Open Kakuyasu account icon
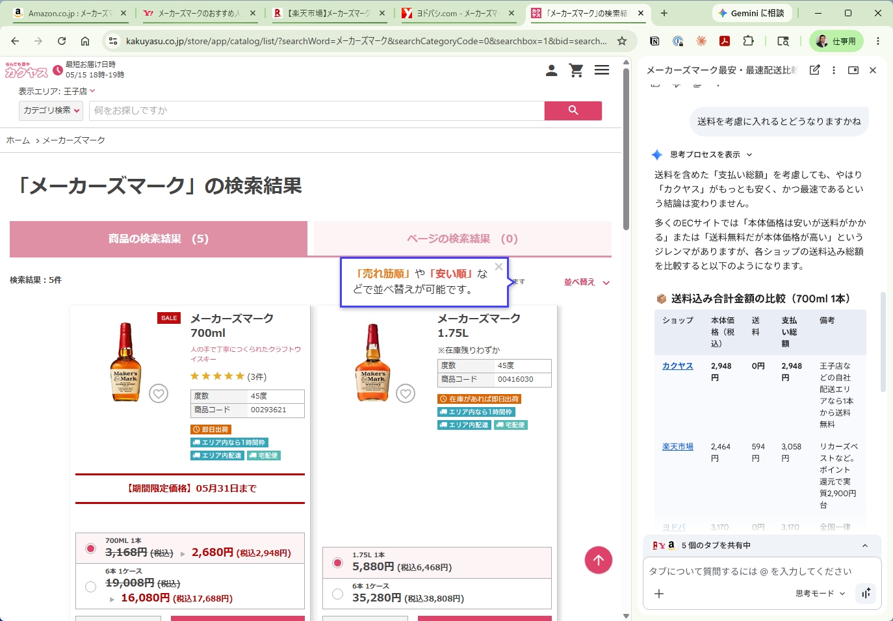The width and height of the screenshot is (893, 621). pos(551,70)
